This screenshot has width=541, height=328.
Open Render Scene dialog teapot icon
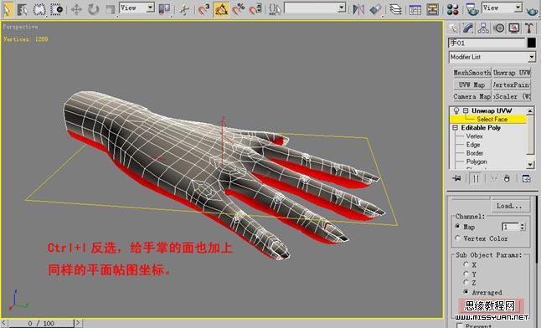click(x=472, y=9)
